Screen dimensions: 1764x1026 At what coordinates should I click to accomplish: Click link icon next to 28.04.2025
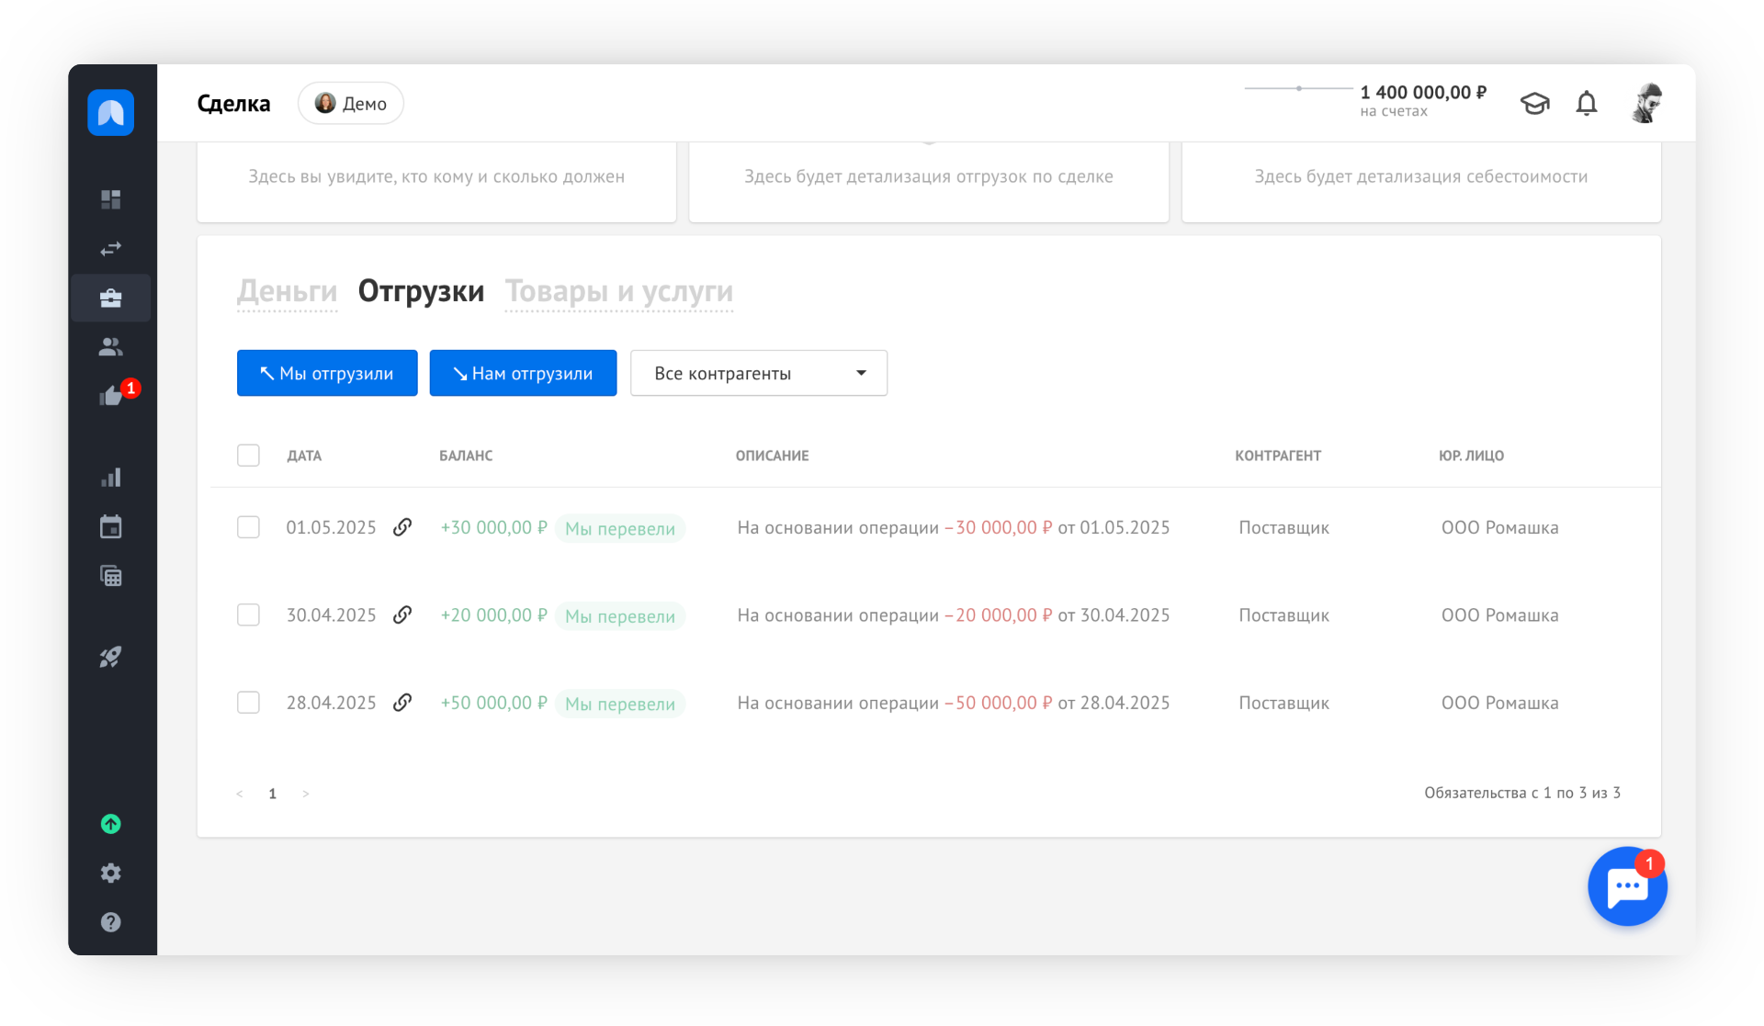pos(402,703)
